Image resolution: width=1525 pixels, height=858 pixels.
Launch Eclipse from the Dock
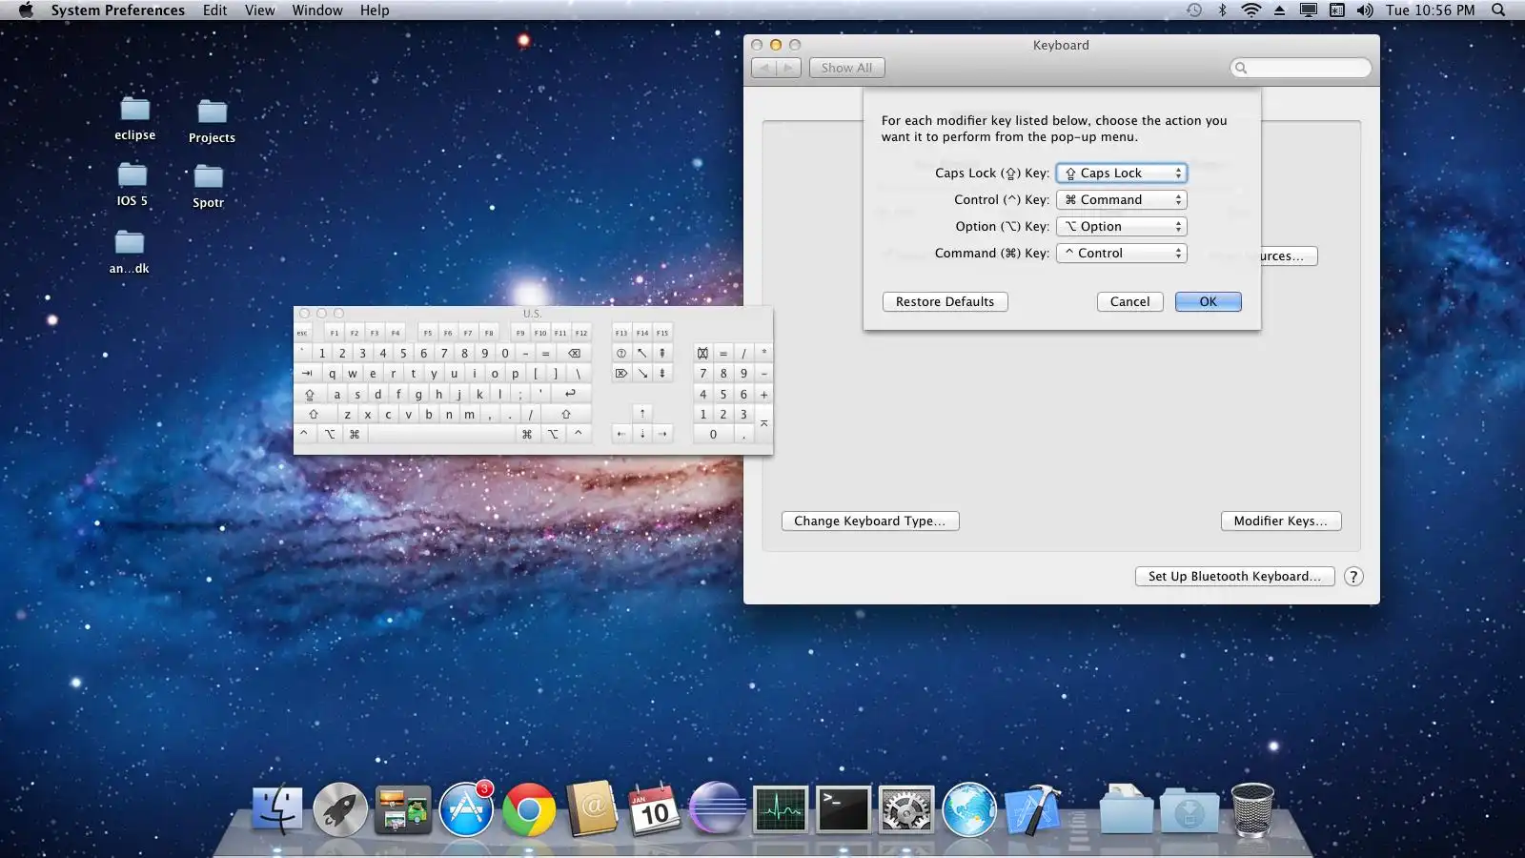click(x=719, y=810)
